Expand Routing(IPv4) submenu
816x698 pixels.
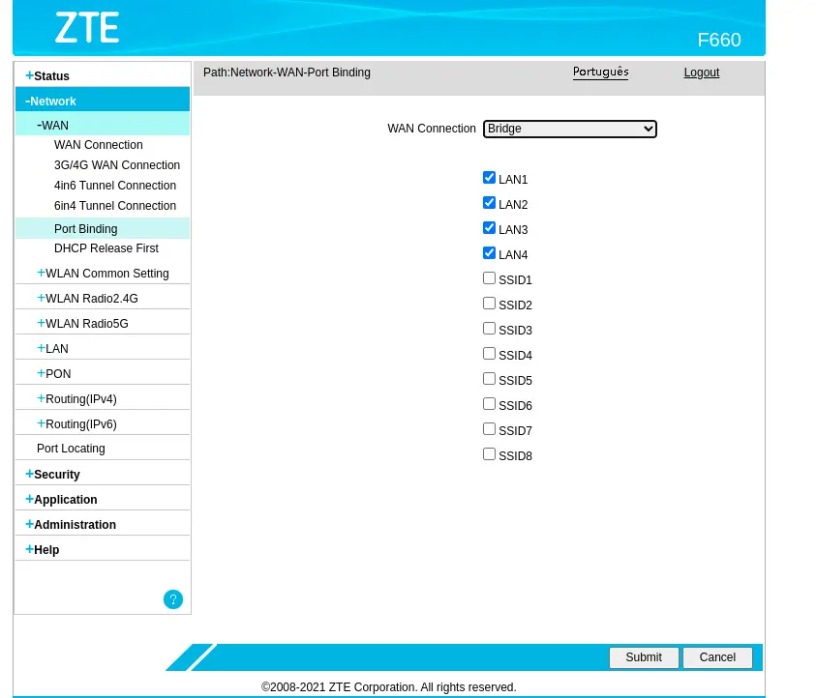77,398
